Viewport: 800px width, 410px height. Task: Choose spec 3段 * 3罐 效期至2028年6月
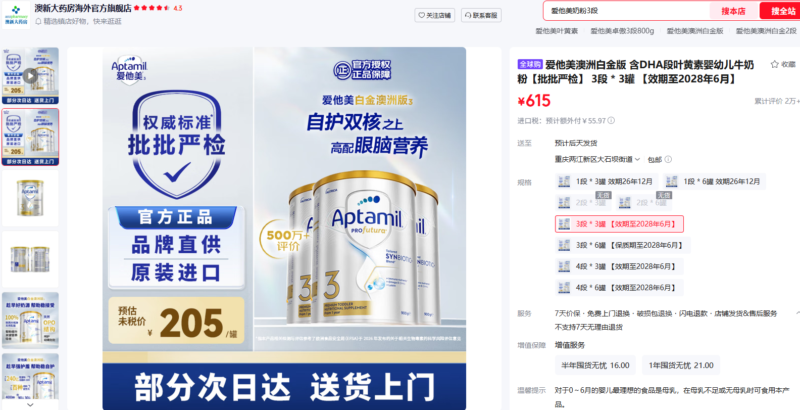click(x=619, y=224)
